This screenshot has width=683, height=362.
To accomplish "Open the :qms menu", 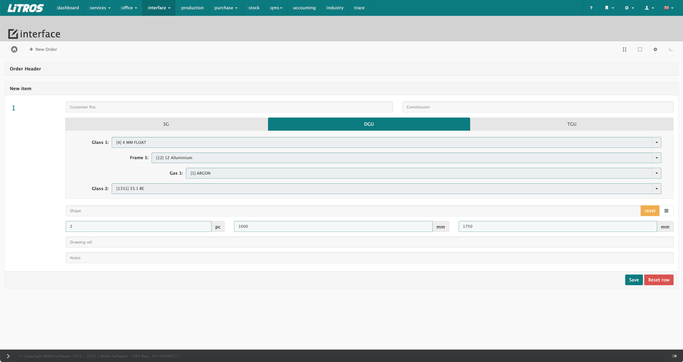I will (x=276, y=8).
